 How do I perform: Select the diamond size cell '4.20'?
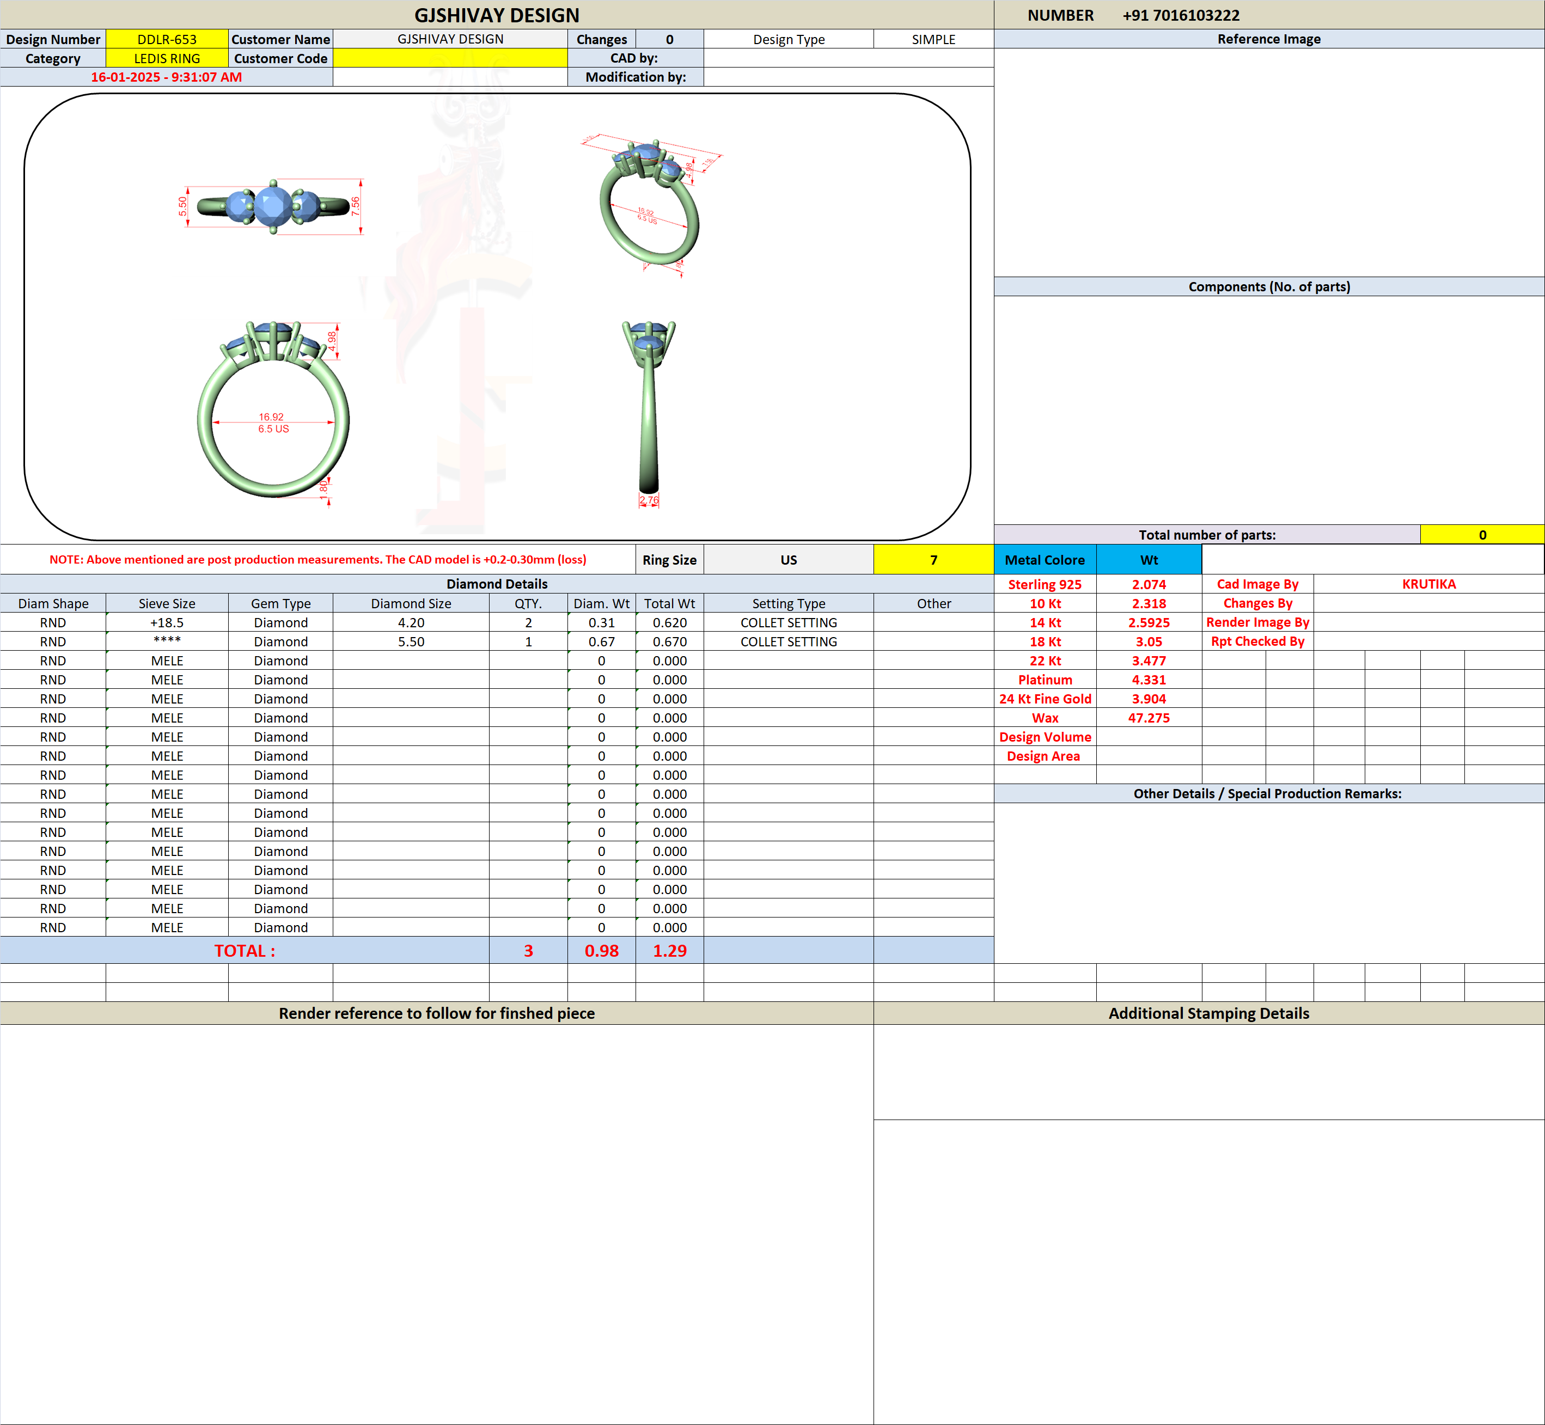pos(411,622)
